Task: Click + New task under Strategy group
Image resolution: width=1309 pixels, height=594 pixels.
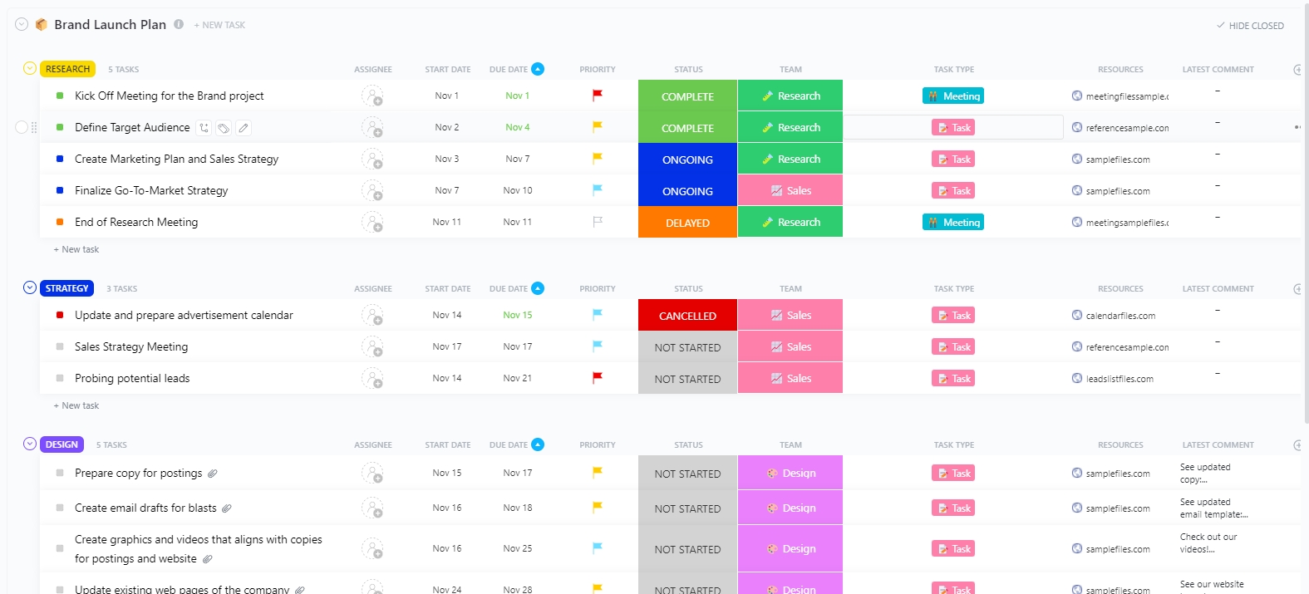Action: pos(76,405)
